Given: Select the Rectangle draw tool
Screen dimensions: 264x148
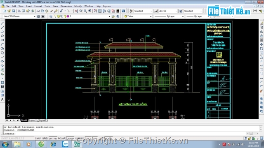Looking at the screenshot, I should click(x=2, y=40).
